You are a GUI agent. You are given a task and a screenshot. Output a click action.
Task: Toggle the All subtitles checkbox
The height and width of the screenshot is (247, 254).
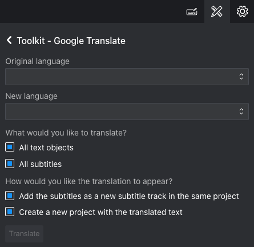click(x=10, y=164)
